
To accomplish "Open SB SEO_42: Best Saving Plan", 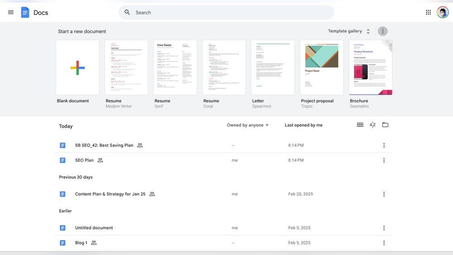I will click(104, 145).
